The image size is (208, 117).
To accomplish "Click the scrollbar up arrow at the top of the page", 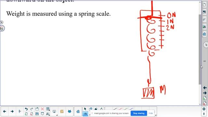I will click(x=200, y=2).
